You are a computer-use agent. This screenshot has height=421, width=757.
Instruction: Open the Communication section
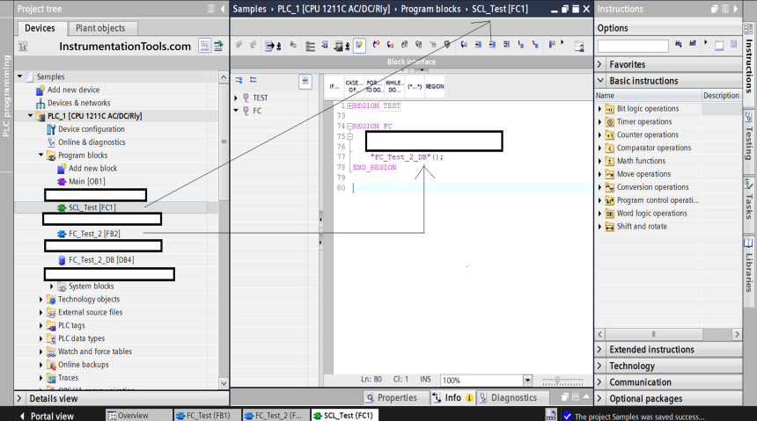[669, 382]
